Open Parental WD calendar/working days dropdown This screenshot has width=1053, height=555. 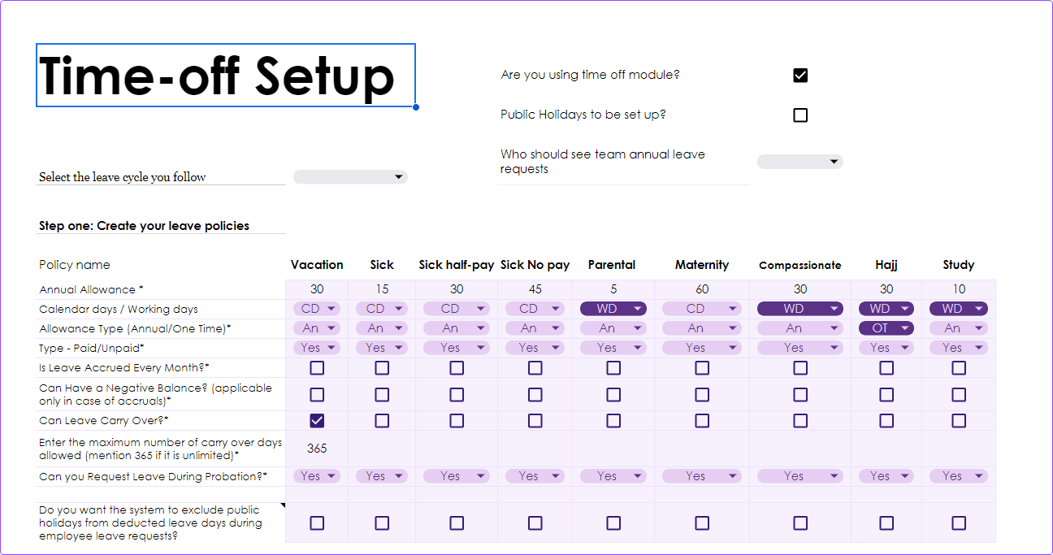[613, 309]
